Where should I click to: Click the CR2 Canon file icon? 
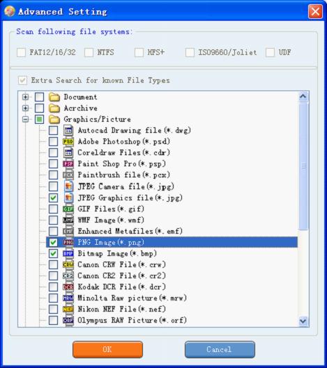point(68,275)
